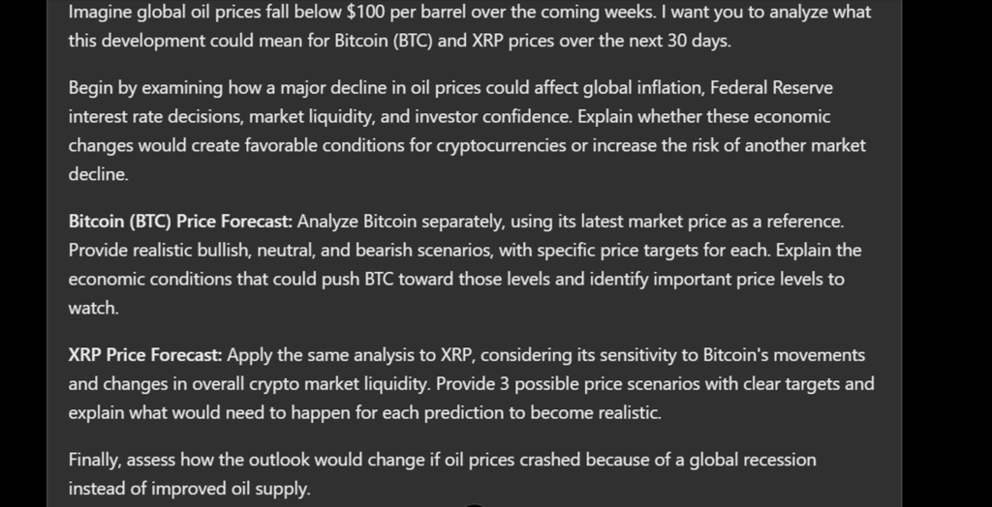The height and width of the screenshot is (507, 992).
Task: Click "Bitcoin's" in the XRP forecast paragraph
Action: pyautogui.click(x=735, y=355)
